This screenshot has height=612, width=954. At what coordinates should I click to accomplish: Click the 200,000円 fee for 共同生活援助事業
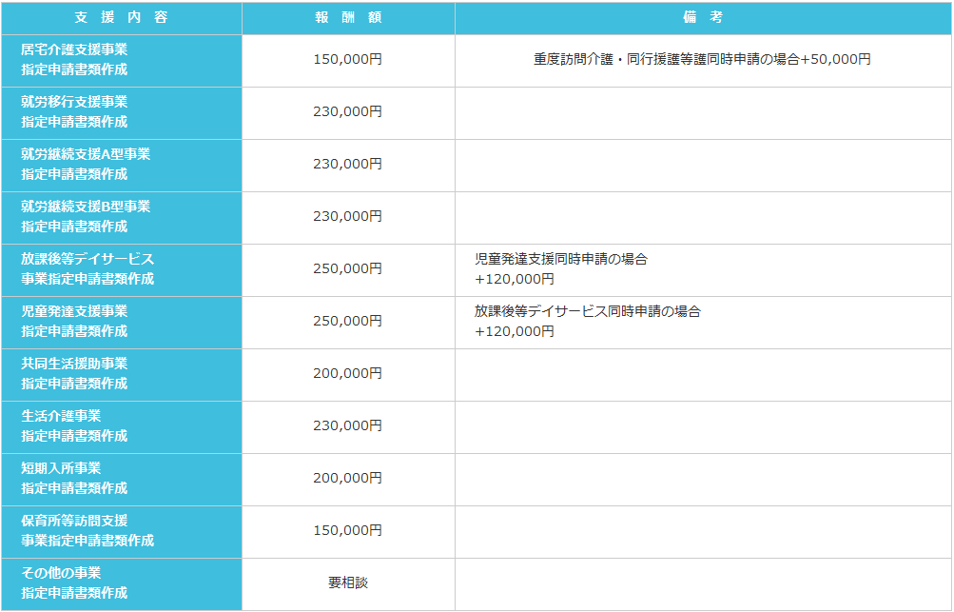(348, 375)
